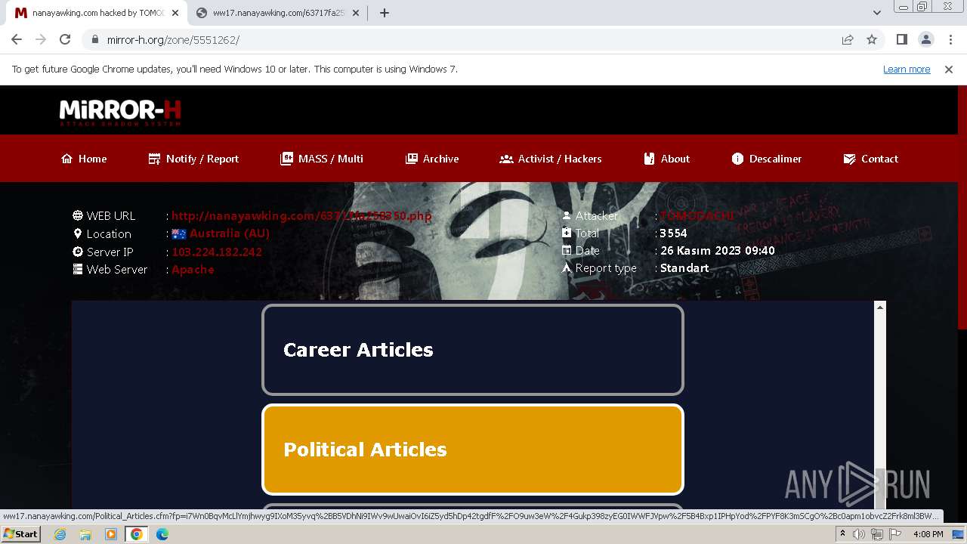Screen dimensions: 967x544
Task: Open Windows Media Player from taskbar
Action: tap(111, 534)
